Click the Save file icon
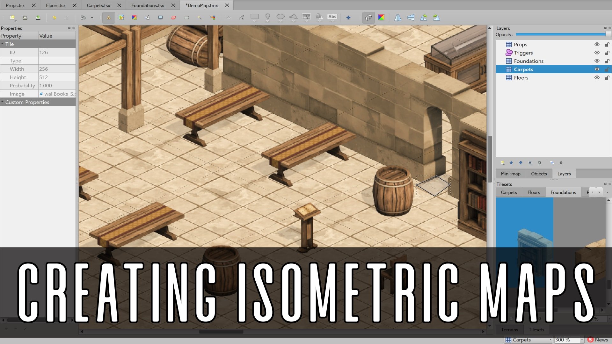The height and width of the screenshot is (344, 612). tap(38, 18)
